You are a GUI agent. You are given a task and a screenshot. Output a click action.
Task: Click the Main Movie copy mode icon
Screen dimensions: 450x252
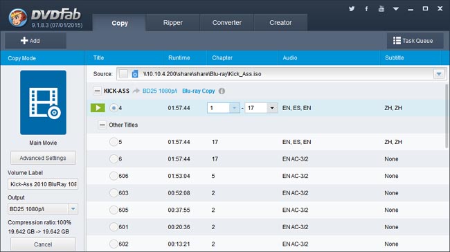tap(43, 102)
